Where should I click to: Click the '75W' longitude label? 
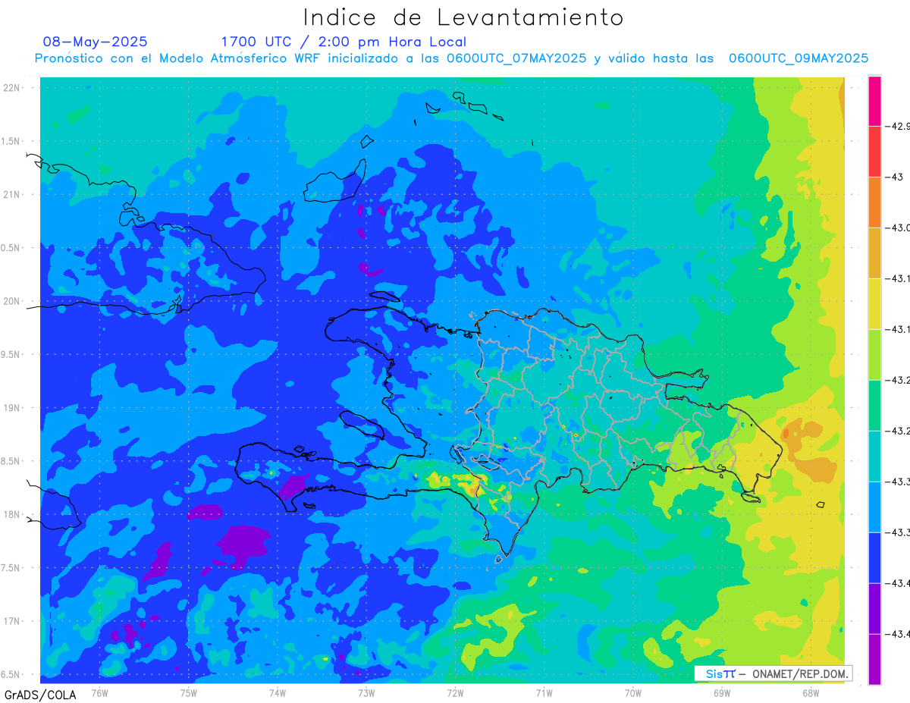tap(188, 692)
